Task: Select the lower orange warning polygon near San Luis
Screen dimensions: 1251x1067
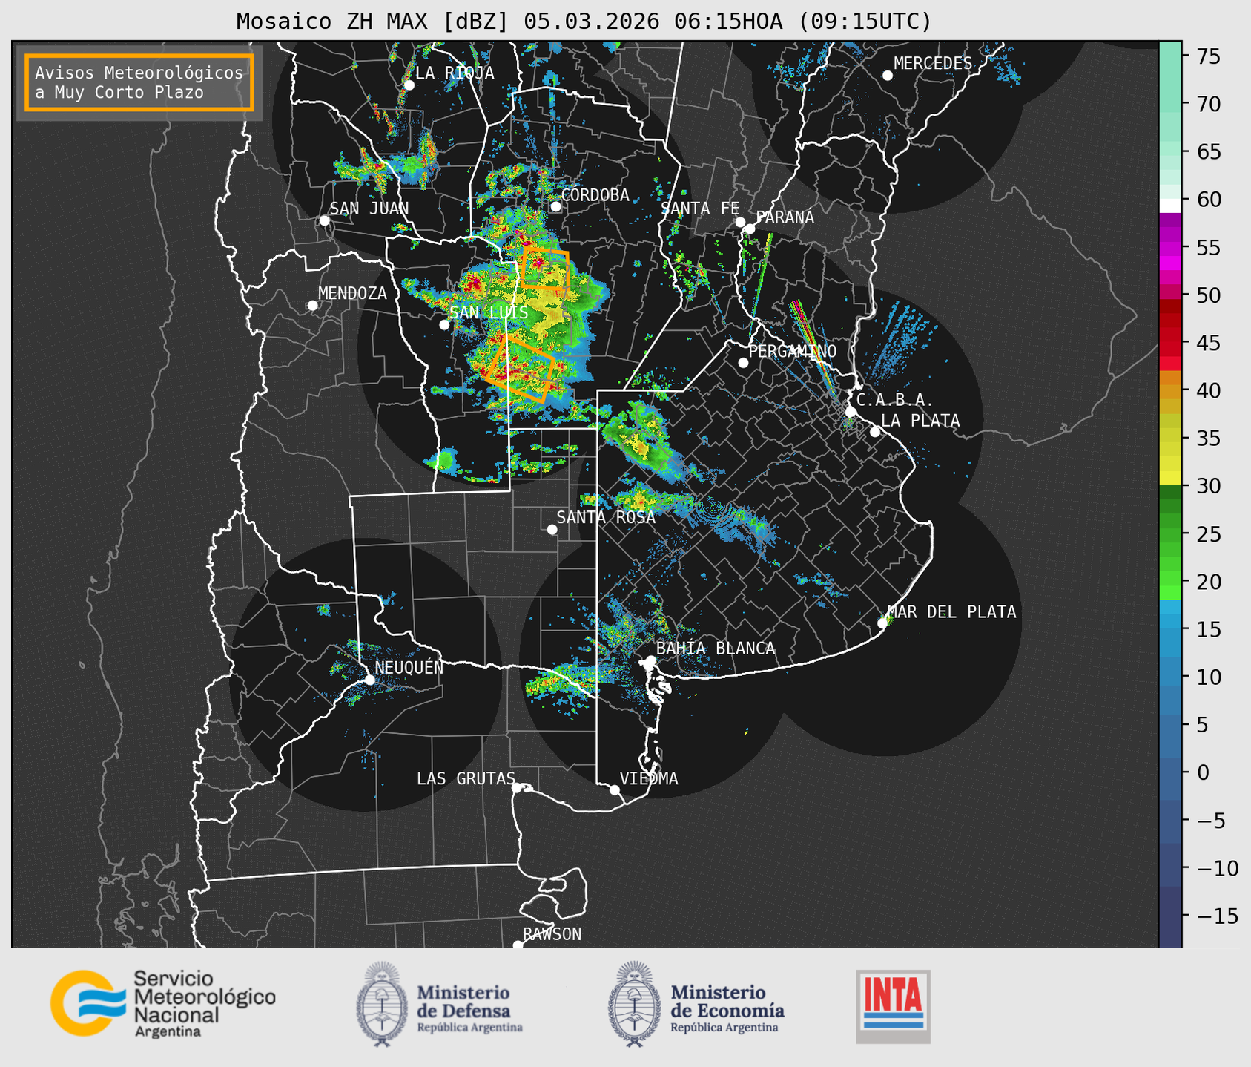Action: [521, 369]
